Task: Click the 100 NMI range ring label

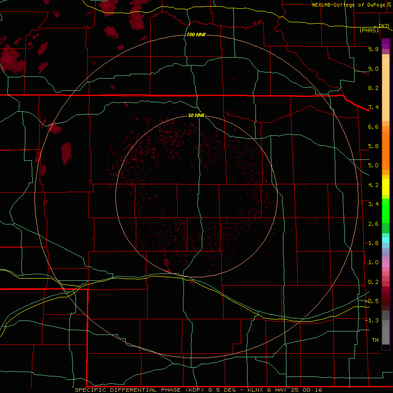Action: pos(196,34)
